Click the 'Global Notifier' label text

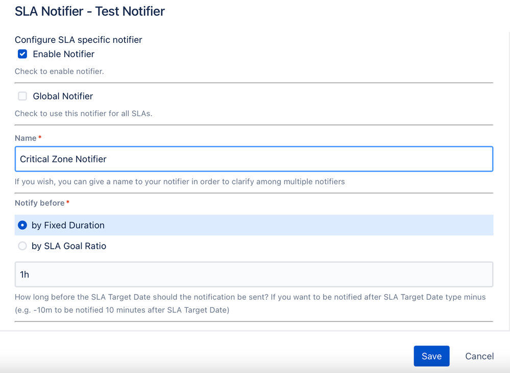(63, 96)
